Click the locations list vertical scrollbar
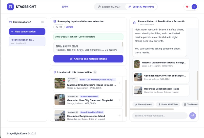This screenshot has height=138, width=204. point(126,98)
